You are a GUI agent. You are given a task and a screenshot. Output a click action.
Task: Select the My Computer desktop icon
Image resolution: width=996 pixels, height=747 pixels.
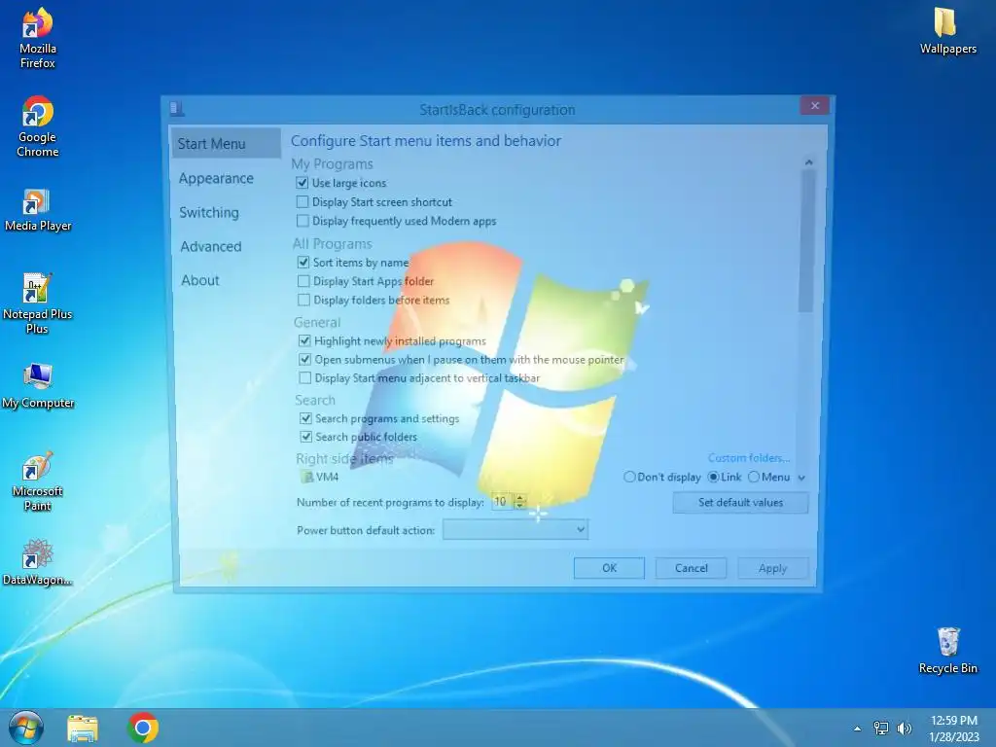(x=38, y=386)
